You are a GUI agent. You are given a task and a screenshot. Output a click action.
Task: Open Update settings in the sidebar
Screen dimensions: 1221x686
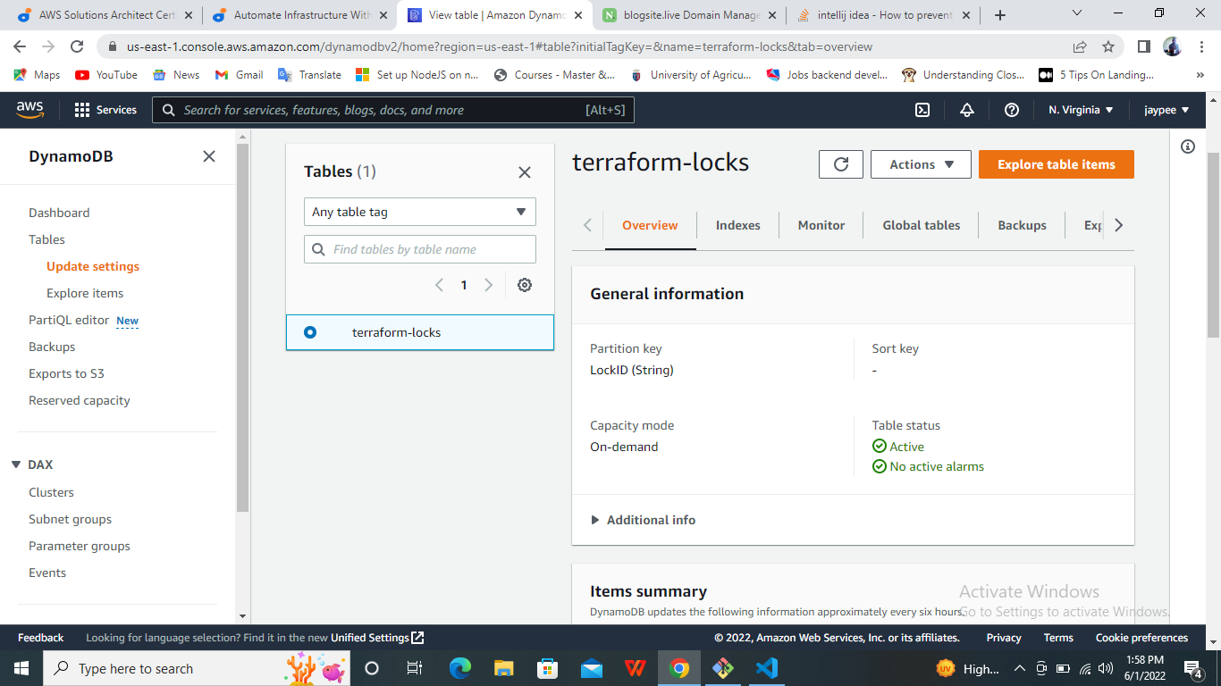click(92, 266)
